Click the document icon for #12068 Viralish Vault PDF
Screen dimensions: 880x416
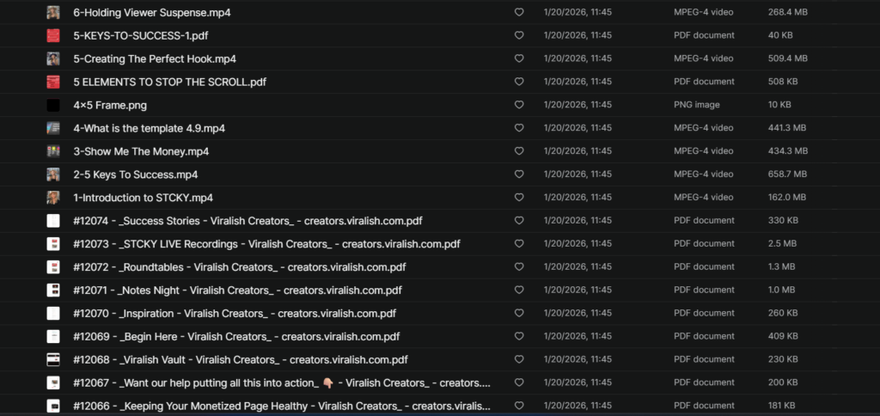[x=53, y=360]
